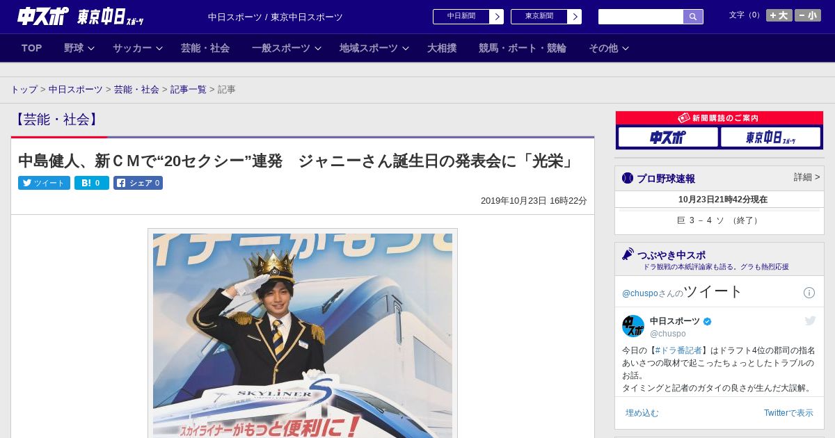
Task: Click the magnifier search button
Action: point(693,17)
